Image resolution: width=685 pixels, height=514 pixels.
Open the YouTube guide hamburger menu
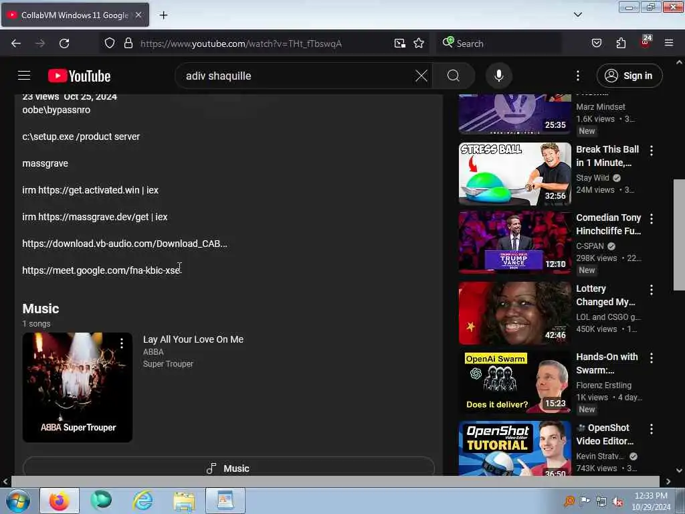[24, 76]
